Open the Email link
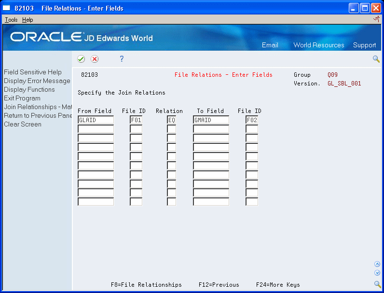Image resolution: width=384 pixels, height=293 pixels. pyautogui.click(x=270, y=45)
